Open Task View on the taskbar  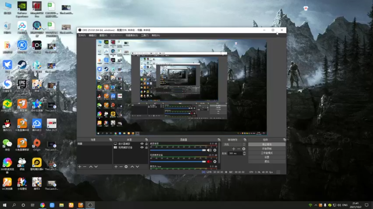33,205
